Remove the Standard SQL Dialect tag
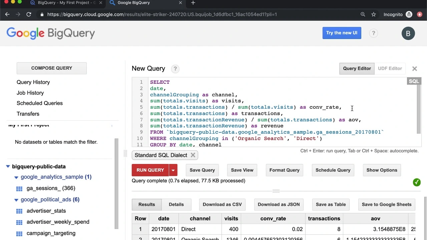The height and width of the screenshot is (240, 427). tap(193, 155)
